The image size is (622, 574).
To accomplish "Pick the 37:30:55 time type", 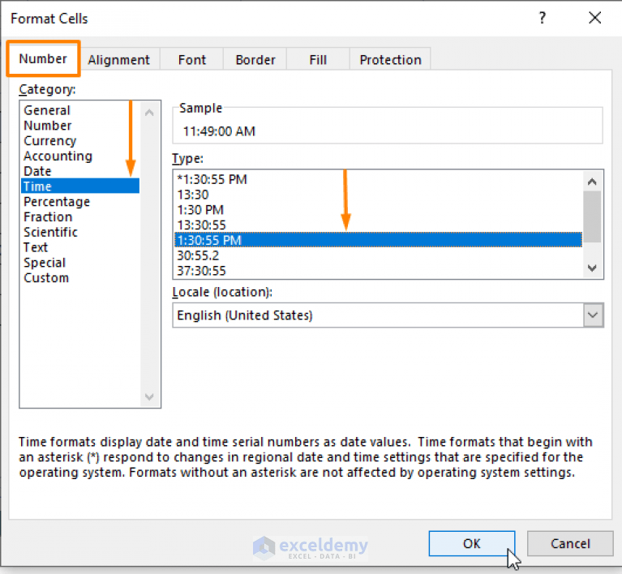I will click(x=379, y=271).
